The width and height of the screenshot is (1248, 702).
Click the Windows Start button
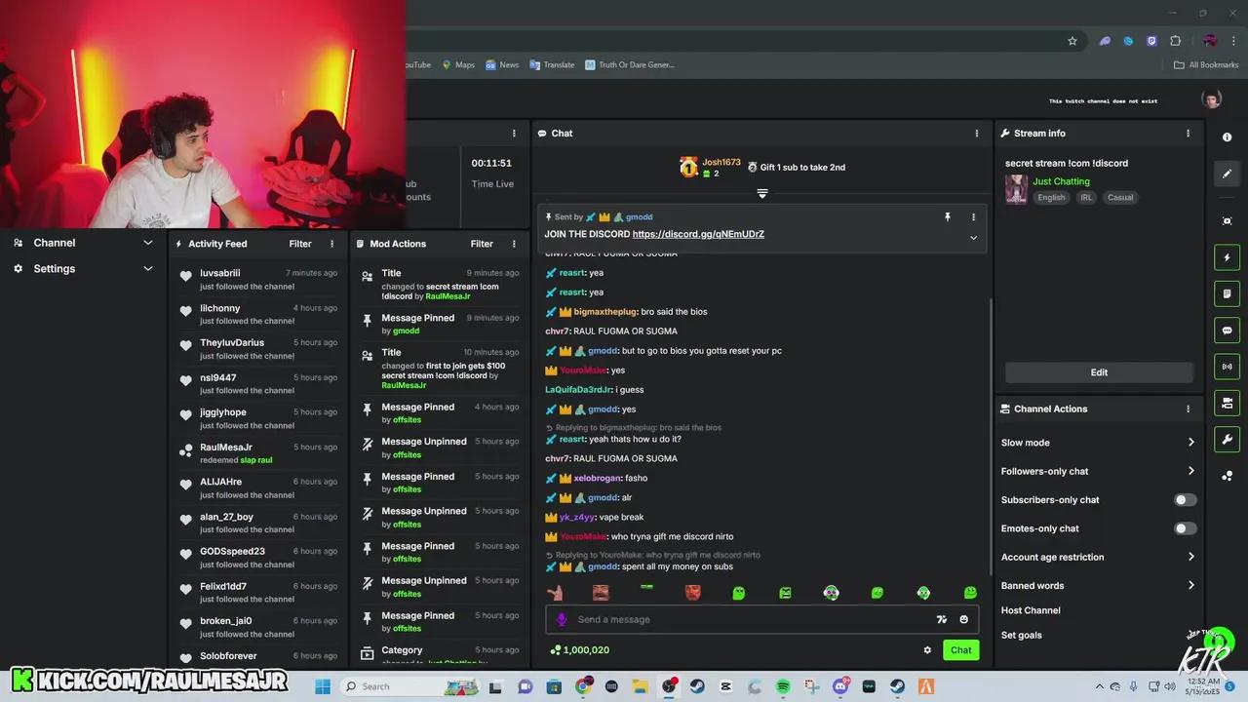click(323, 686)
